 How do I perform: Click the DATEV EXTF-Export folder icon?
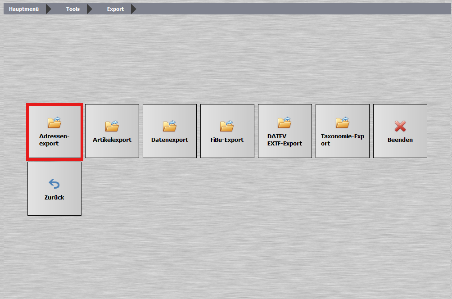(285, 122)
